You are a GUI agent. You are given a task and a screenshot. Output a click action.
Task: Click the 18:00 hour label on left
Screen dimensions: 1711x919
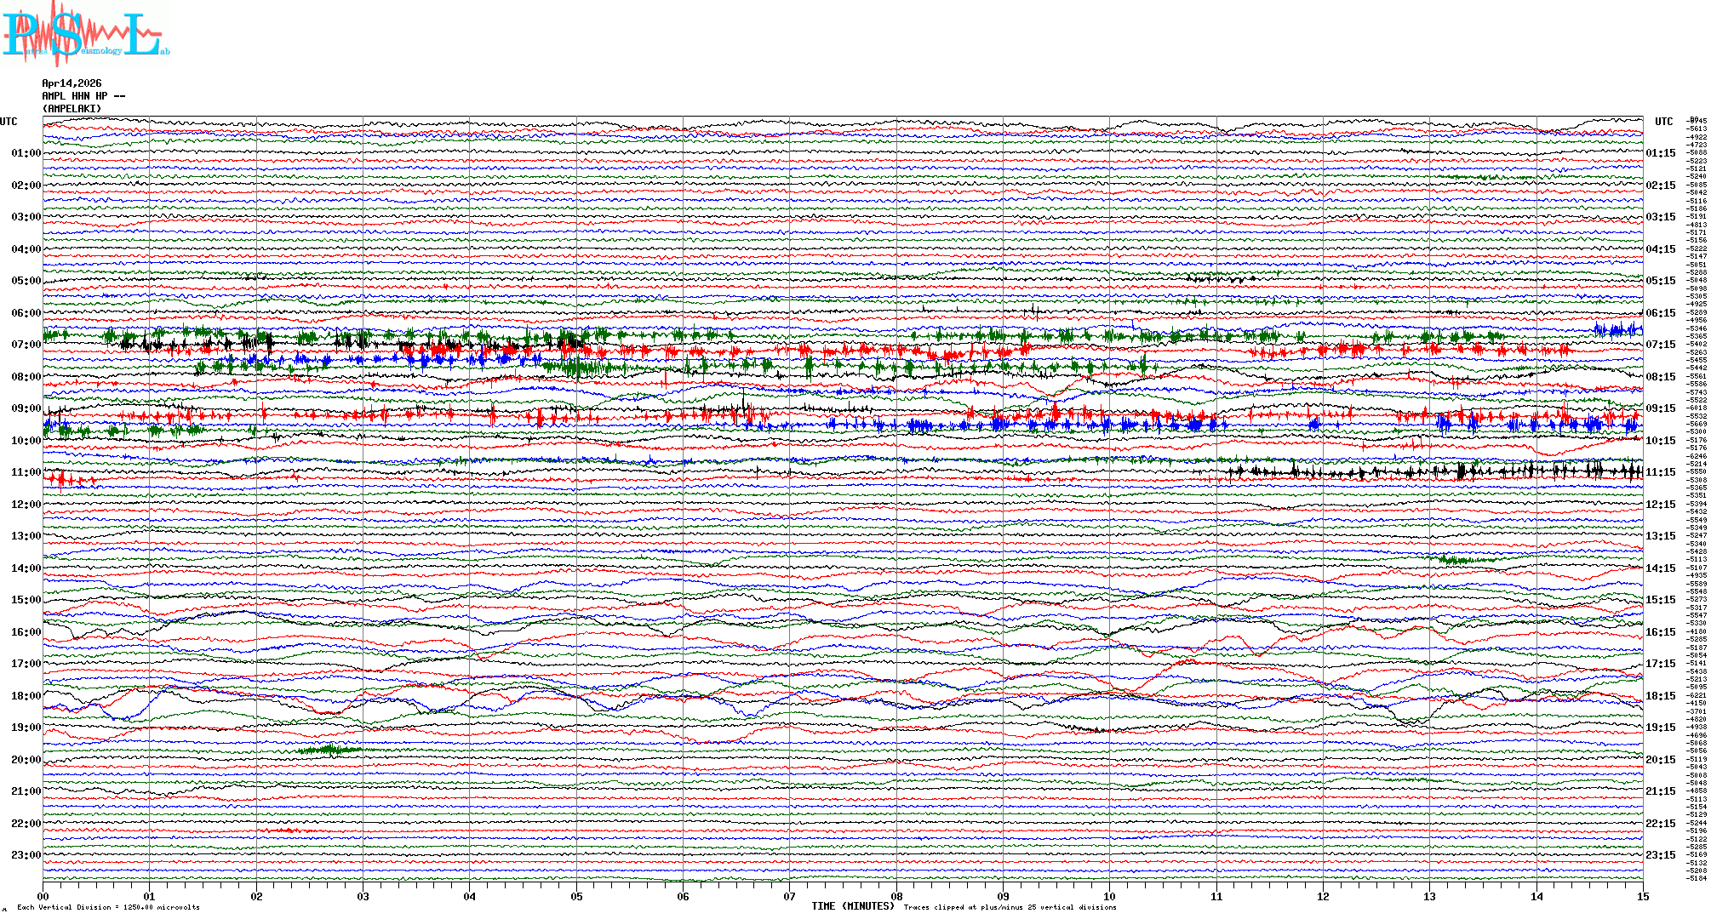[26, 696]
